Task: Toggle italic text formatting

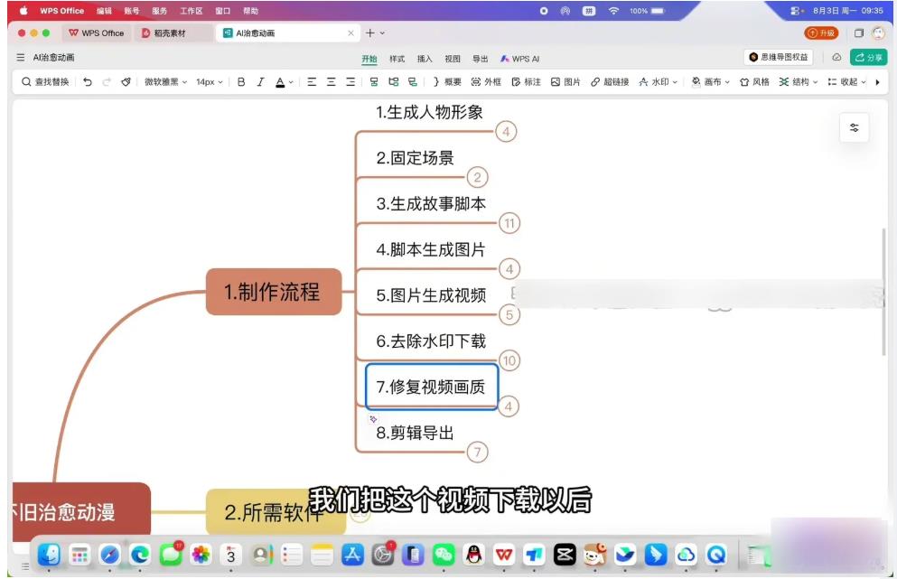Action: [x=260, y=82]
